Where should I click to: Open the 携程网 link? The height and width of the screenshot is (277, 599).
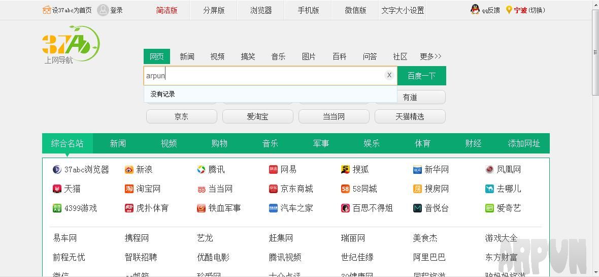pos(137,238)
